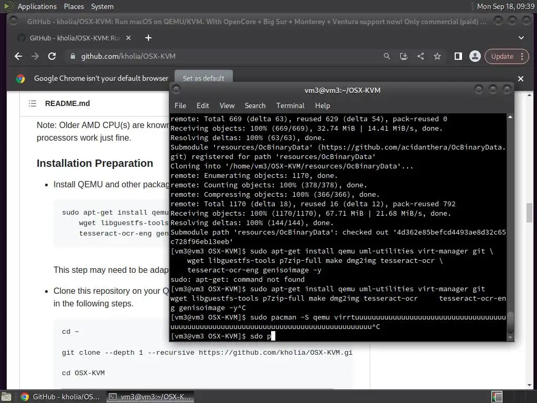
Task: Click 'processors work just fine.' text
Action: pyautogui.click(x=84, y=138)
